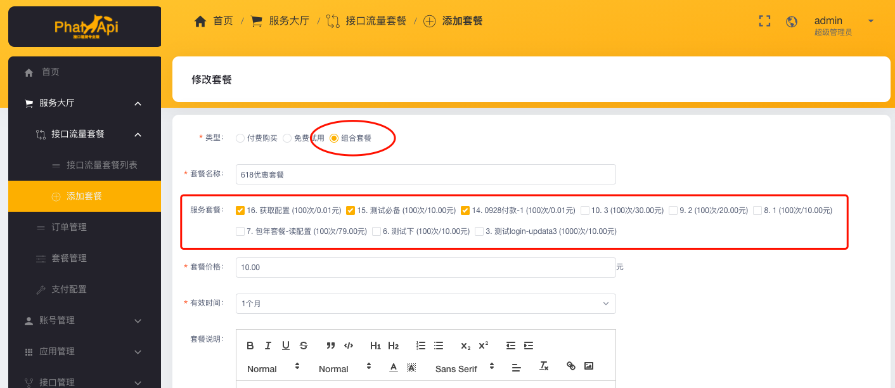Select the 付费购买 radio option
Viewport: 895px width, 388px height.
240,138
